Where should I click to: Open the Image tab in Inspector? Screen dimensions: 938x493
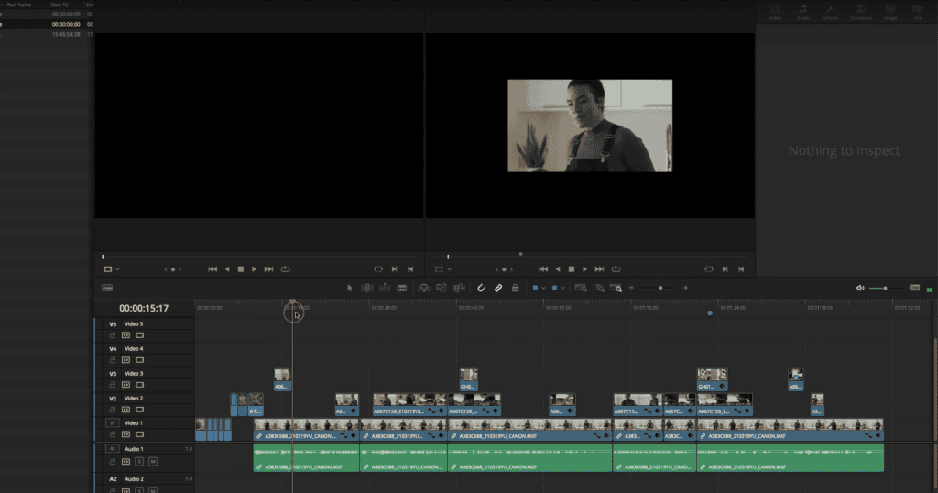(890, 12)
